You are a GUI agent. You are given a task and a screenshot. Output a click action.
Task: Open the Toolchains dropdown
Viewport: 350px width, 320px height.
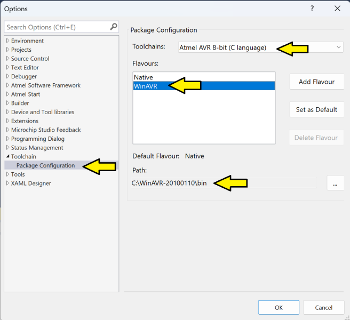point(339,47)
